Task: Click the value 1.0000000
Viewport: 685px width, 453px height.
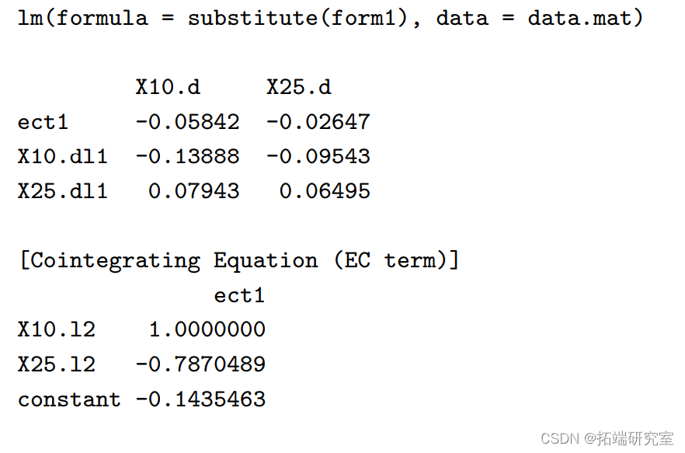Action: pos(207,329)
